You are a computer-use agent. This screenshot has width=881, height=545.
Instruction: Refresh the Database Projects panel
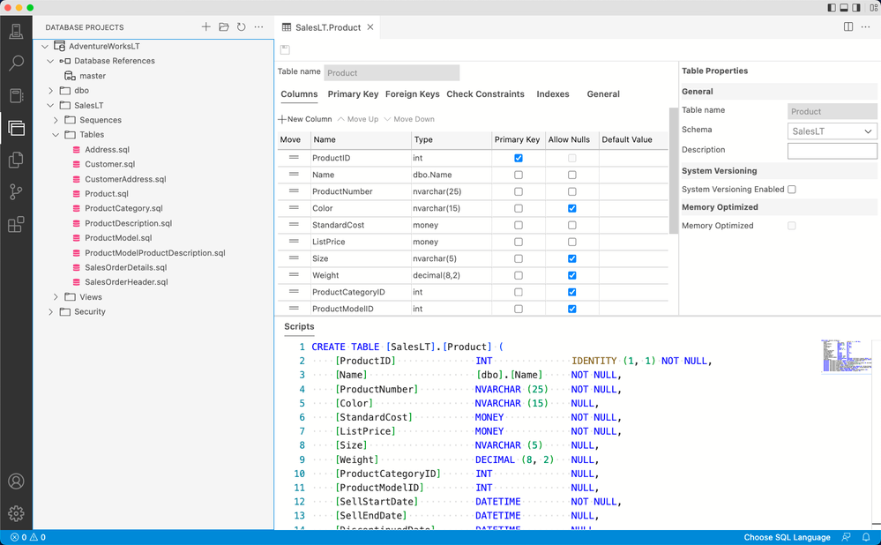[241, 27]
